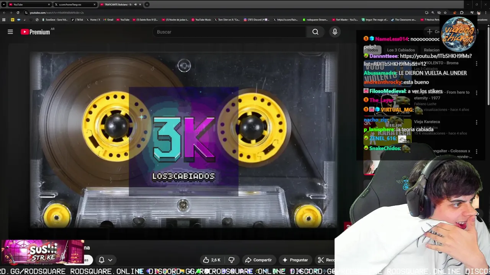Open options menu for Vieja Karateca video
The image size is (490, 275).
click(x=477, y=123)
